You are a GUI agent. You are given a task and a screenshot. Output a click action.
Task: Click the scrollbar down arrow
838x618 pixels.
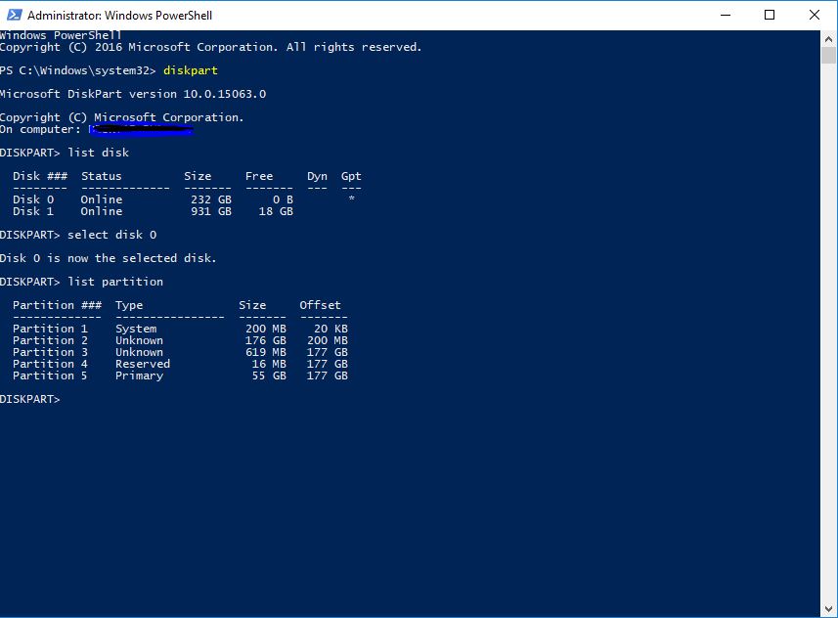pos(829,608)
